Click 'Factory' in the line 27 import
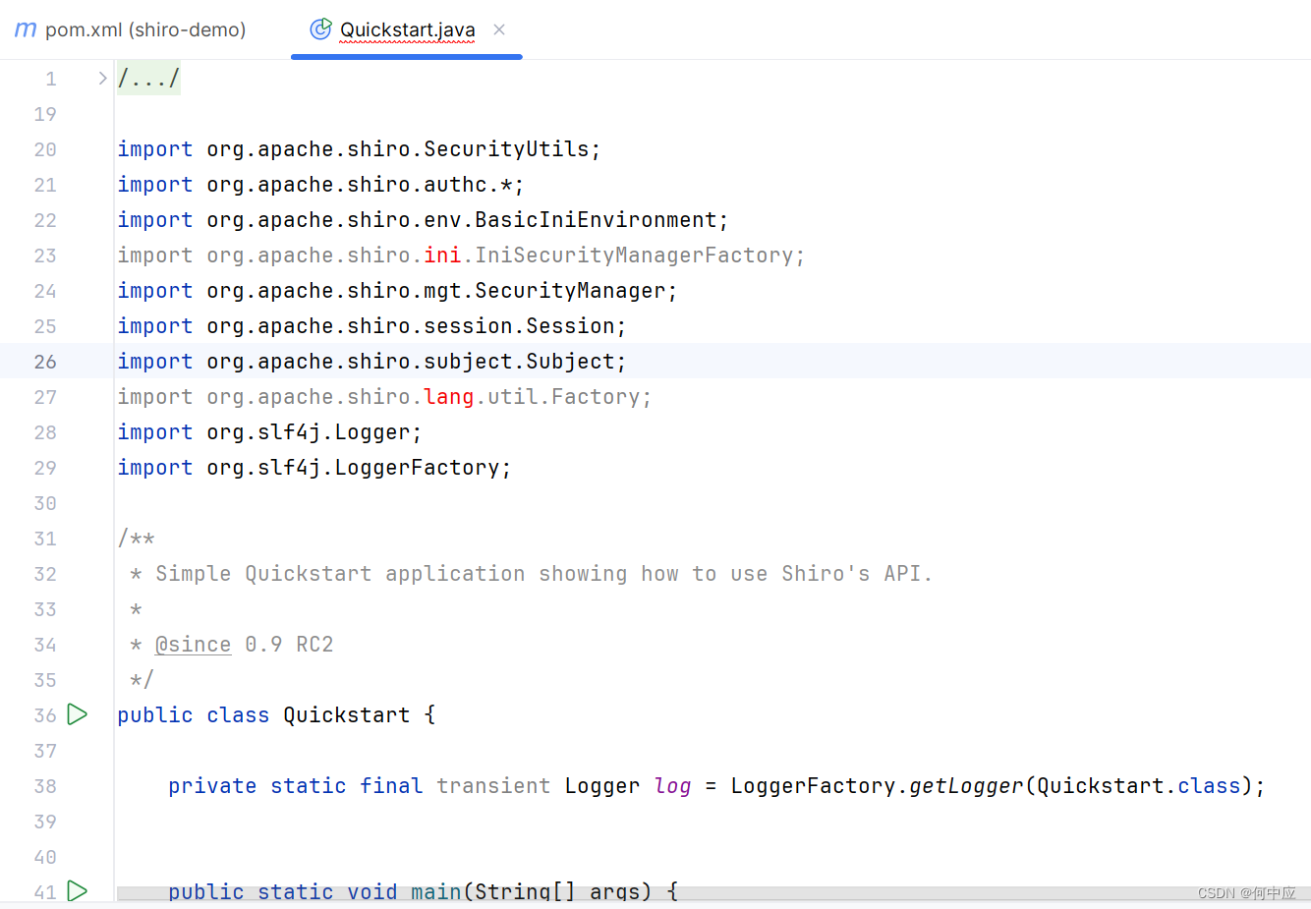Viewport: 1311px width, 909px height. 596,397
